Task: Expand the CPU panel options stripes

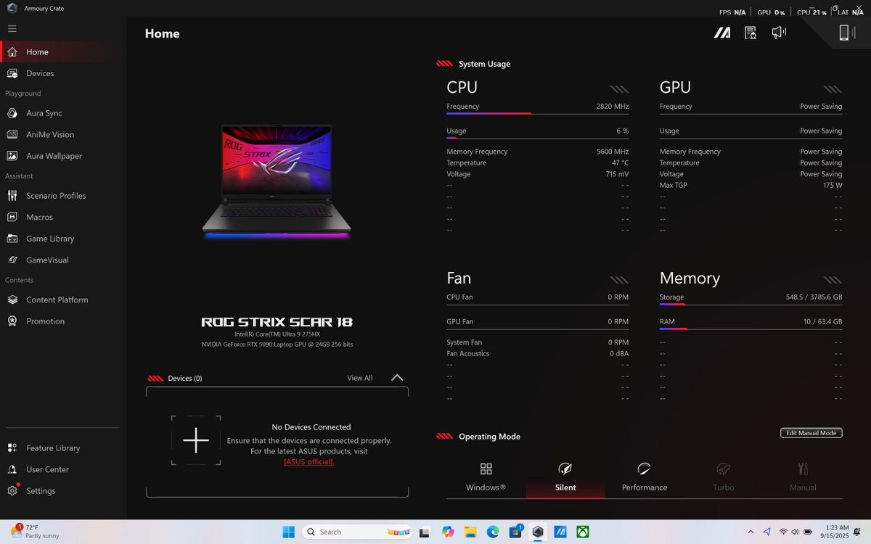Action: [619, 89]
